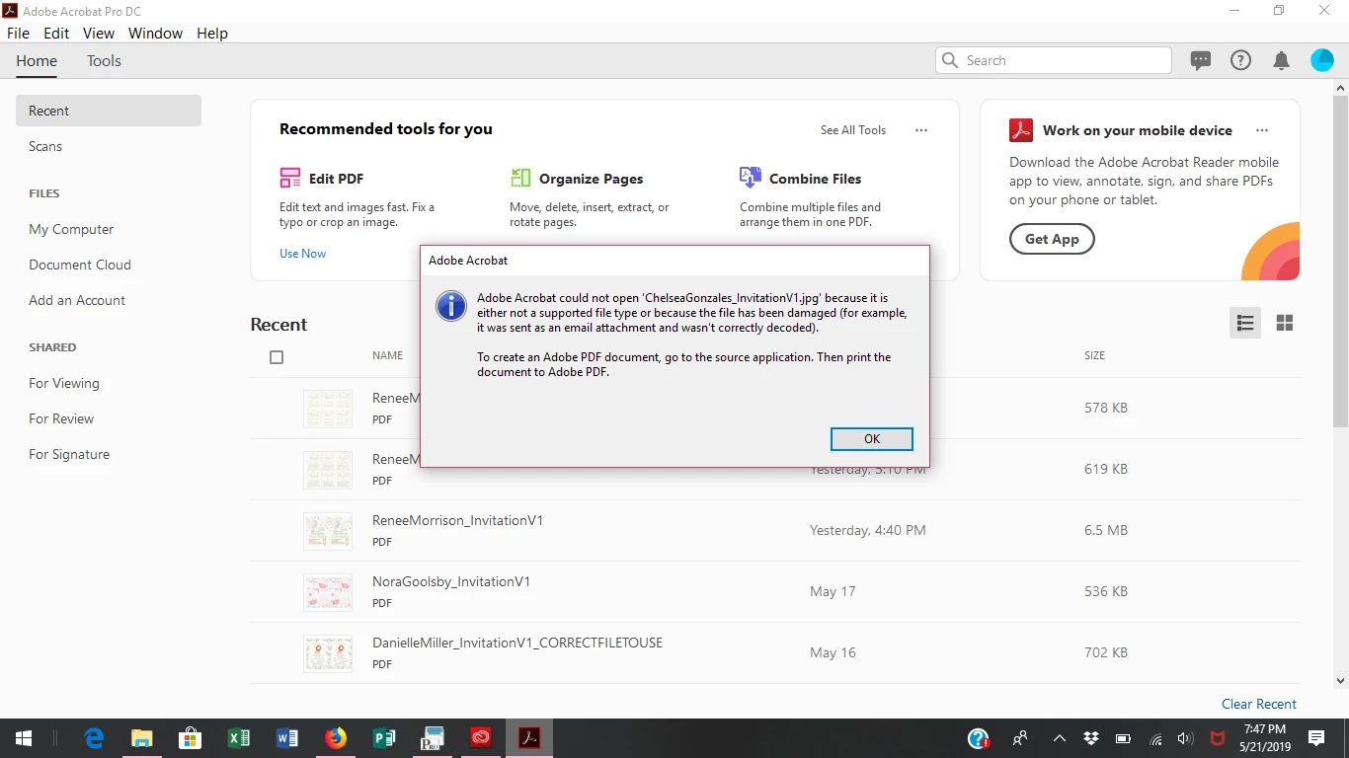
Task: Select ReneeMorrison_InvitationV1 file name
Action: (457, 520)
